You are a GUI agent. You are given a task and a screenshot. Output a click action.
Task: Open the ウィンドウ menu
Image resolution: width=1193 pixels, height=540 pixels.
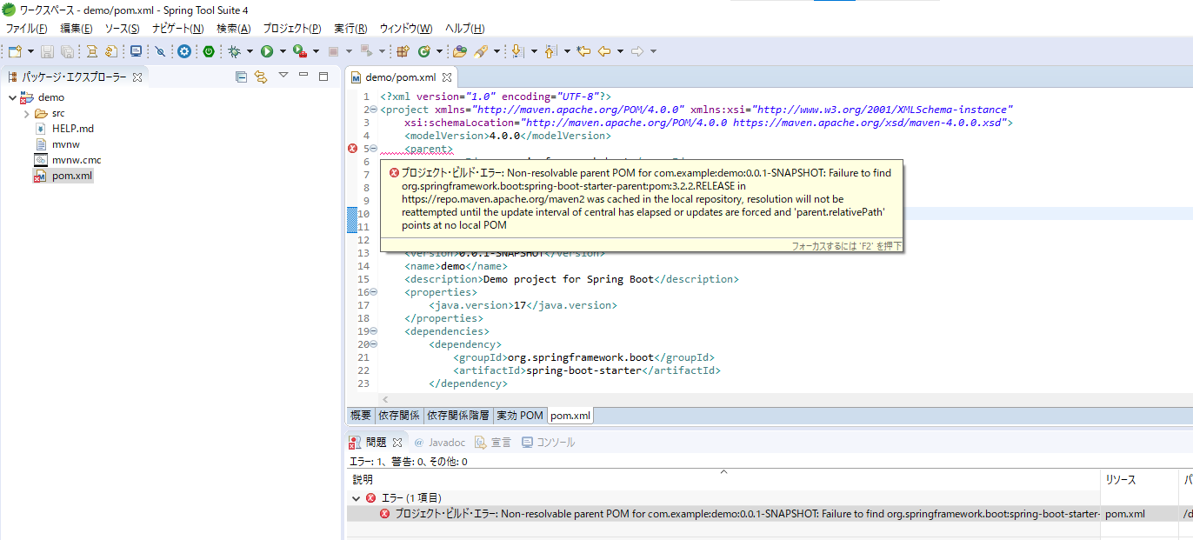coord(406,29)
